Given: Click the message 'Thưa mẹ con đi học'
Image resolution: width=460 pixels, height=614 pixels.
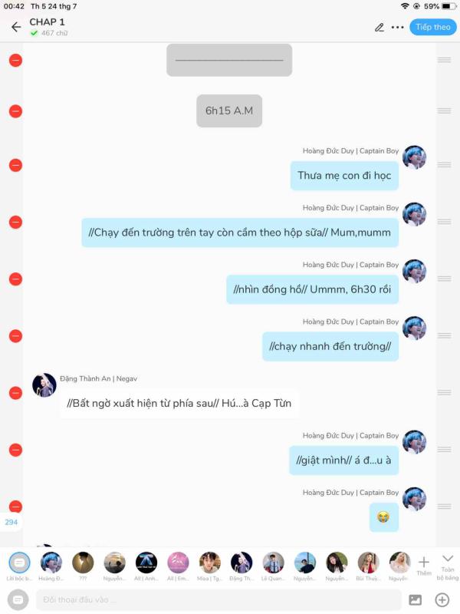Looking at the screenshot, I should tap(344, 176).
